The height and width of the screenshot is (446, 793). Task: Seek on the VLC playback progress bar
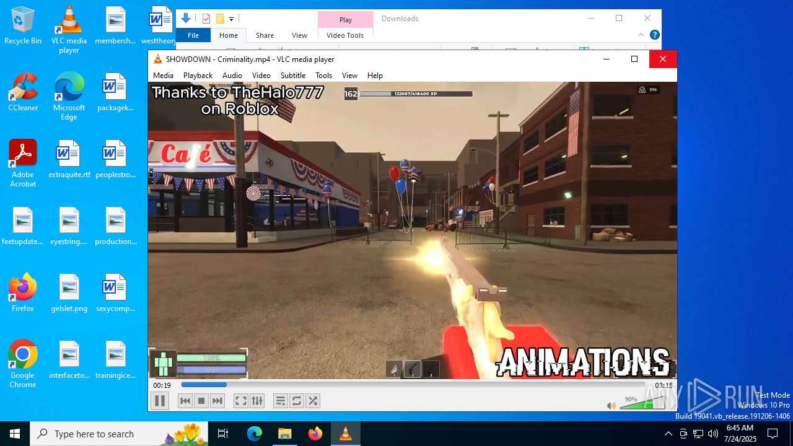(x=413, y=385)
